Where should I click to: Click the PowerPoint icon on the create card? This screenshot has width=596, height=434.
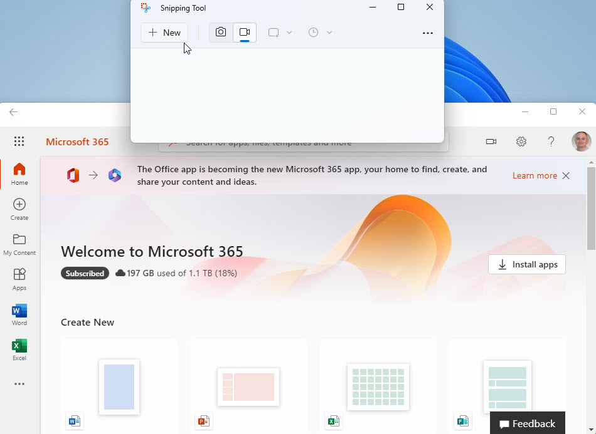(x=204, y=421)
